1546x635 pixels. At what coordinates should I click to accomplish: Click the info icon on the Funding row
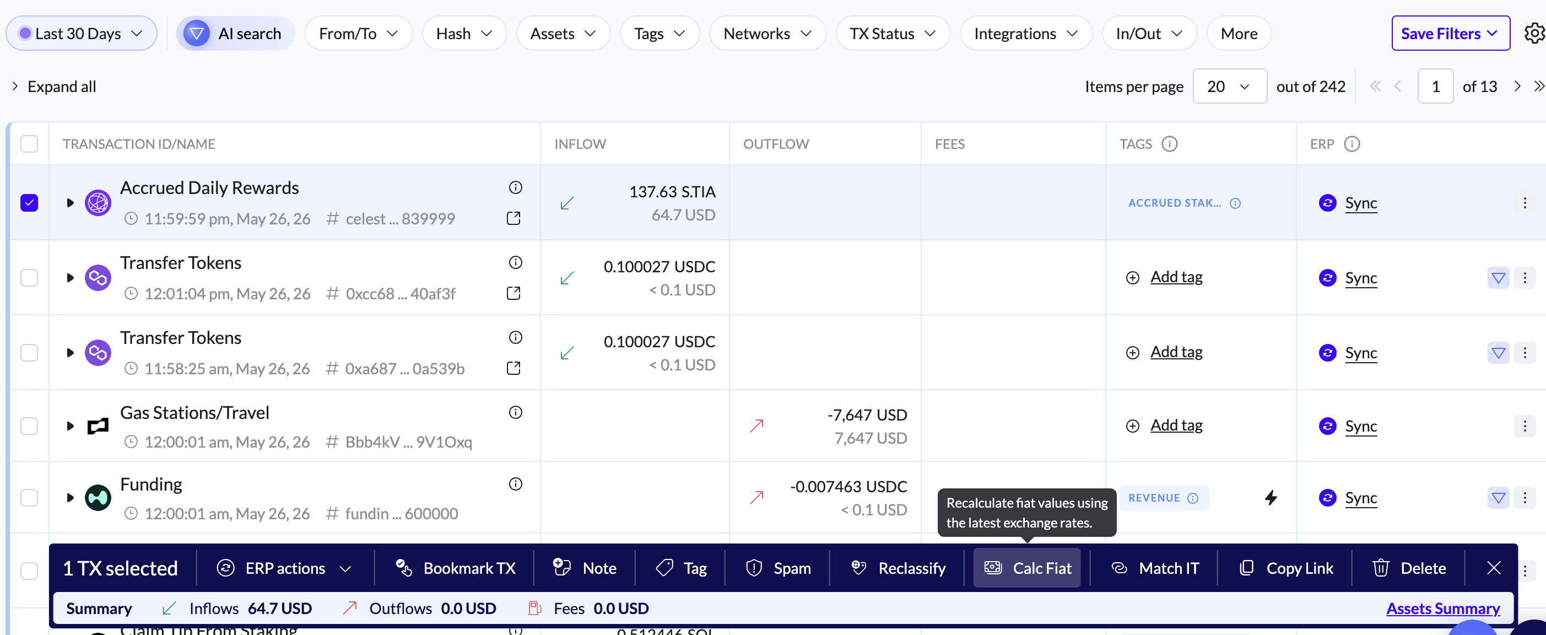[x=515, y=484]
